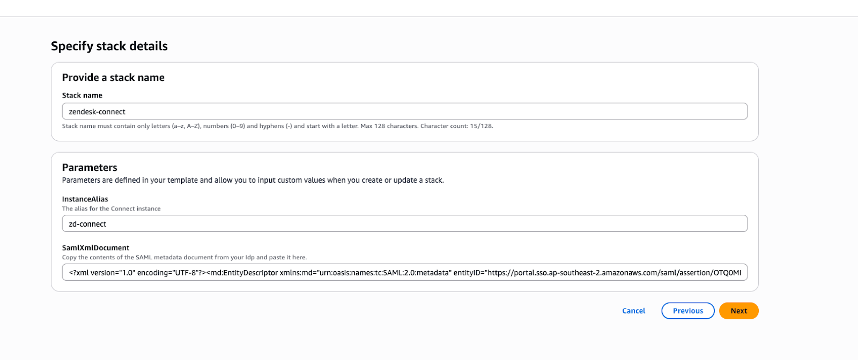Cancel the stack creation

tap(633, 311)
